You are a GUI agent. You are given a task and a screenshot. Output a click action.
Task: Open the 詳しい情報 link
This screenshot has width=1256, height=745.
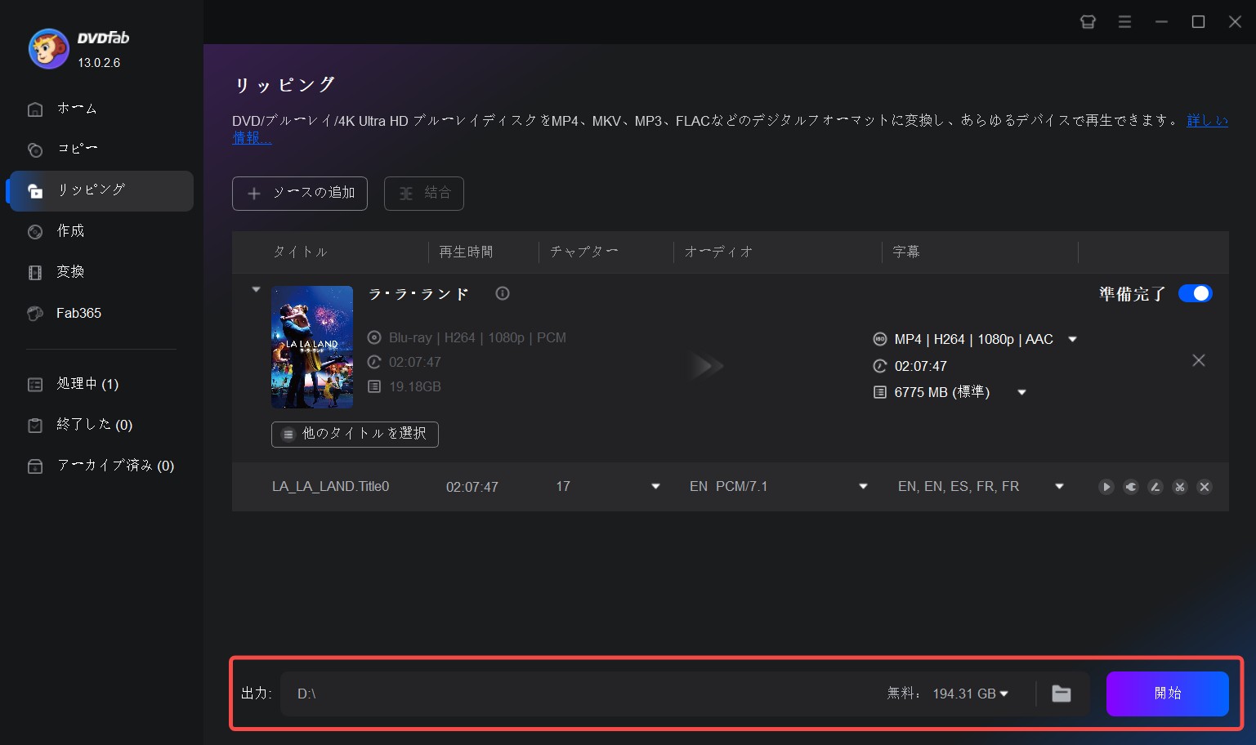click(1207, 120)
